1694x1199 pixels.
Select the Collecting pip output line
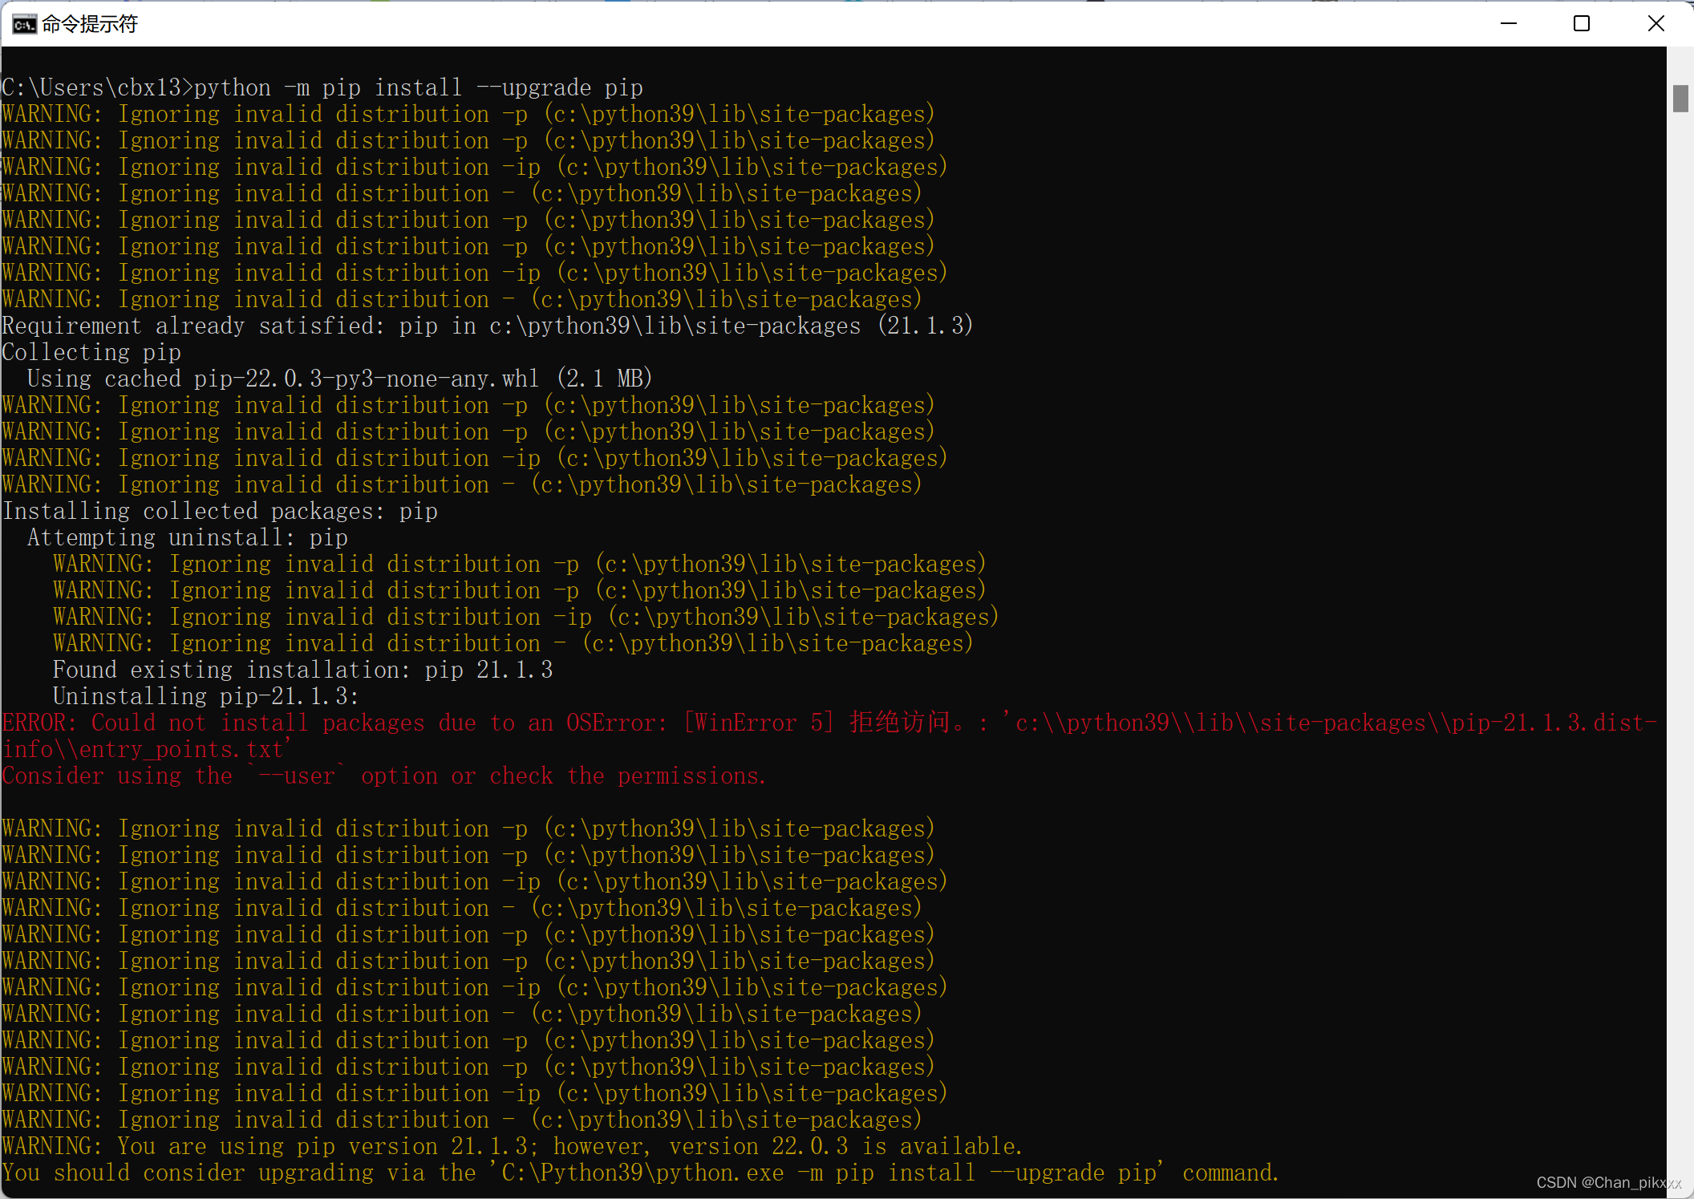[x=91, y=351]
